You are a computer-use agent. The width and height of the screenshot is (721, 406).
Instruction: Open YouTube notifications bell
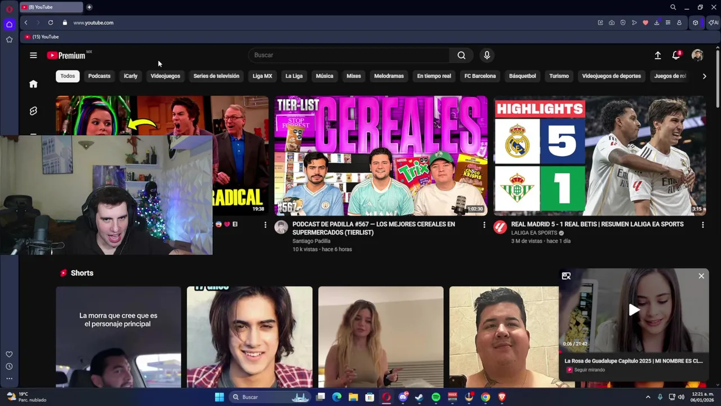(677, 55)
